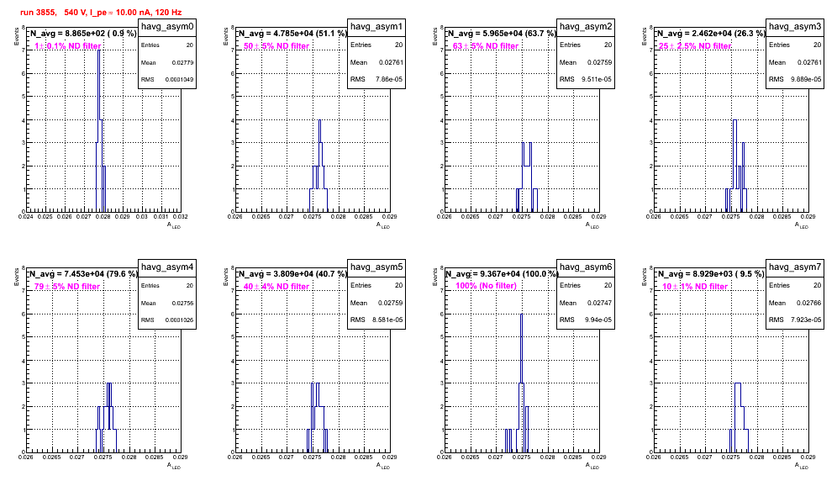The image size is (837, 481).
Task: Click the histogram bars in havg_asym7 plot
Action: (x=740, y=420)
